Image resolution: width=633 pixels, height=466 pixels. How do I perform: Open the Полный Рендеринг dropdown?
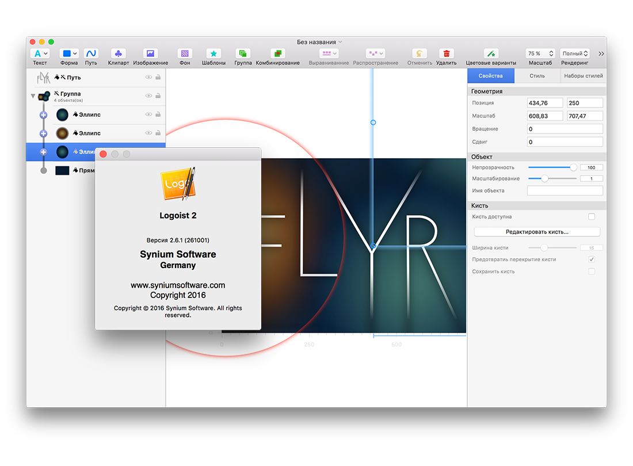coord(574,54)
